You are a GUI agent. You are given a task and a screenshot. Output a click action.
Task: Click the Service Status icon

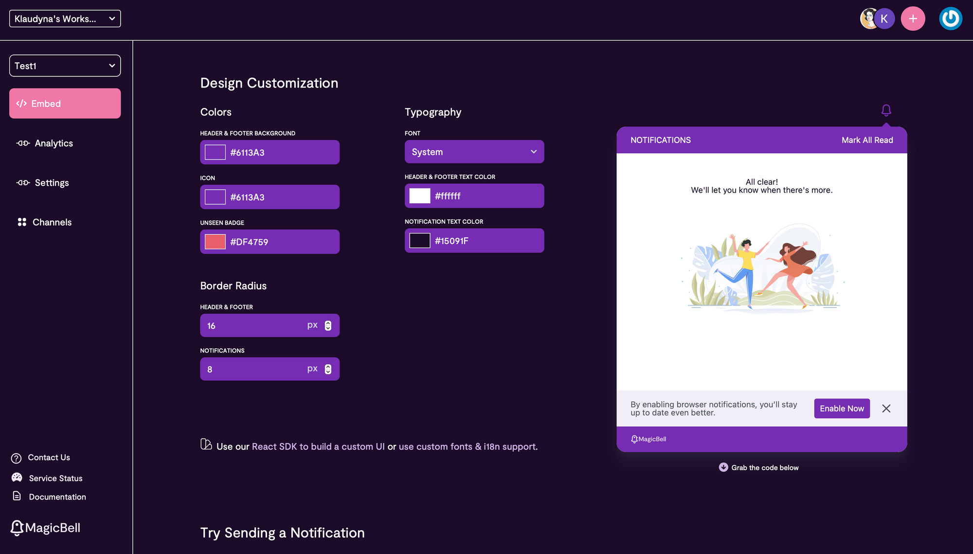[x=17, y=478]
